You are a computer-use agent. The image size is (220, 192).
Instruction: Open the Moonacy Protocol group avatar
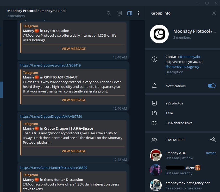159,34
